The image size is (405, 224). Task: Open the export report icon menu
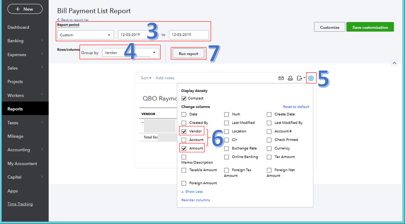point(301,78)
